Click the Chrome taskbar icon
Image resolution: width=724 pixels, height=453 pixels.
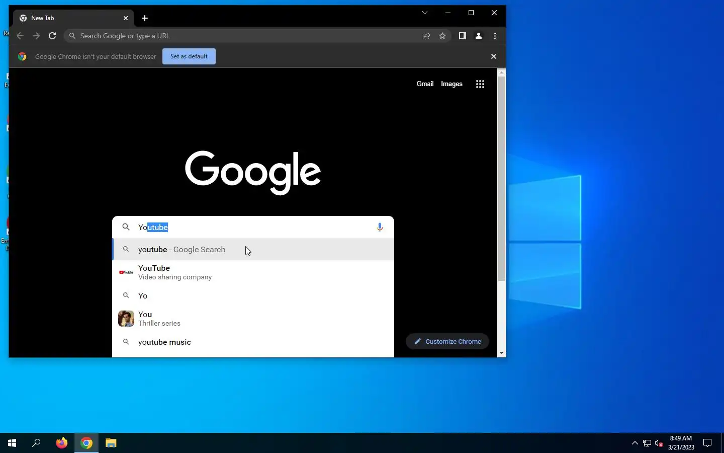click(x=86, y=443)
